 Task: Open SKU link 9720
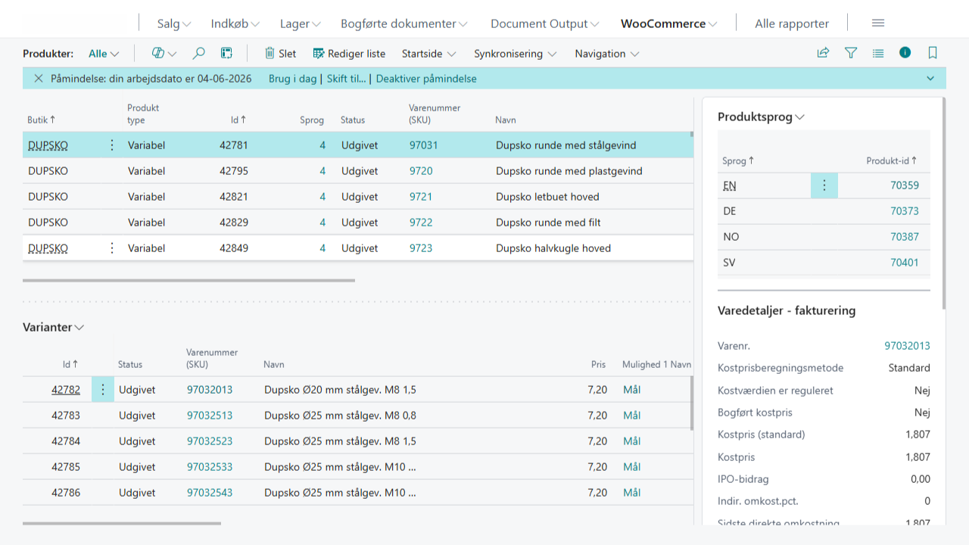click(421, 171)
